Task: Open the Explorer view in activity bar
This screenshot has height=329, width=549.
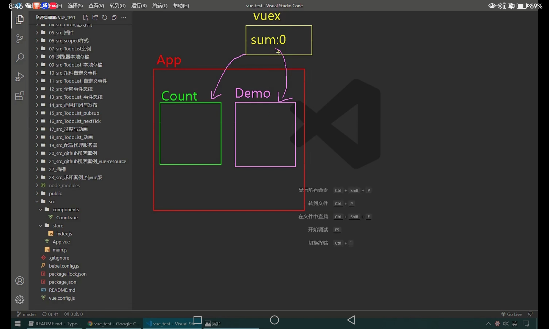Action: [19, 20]
